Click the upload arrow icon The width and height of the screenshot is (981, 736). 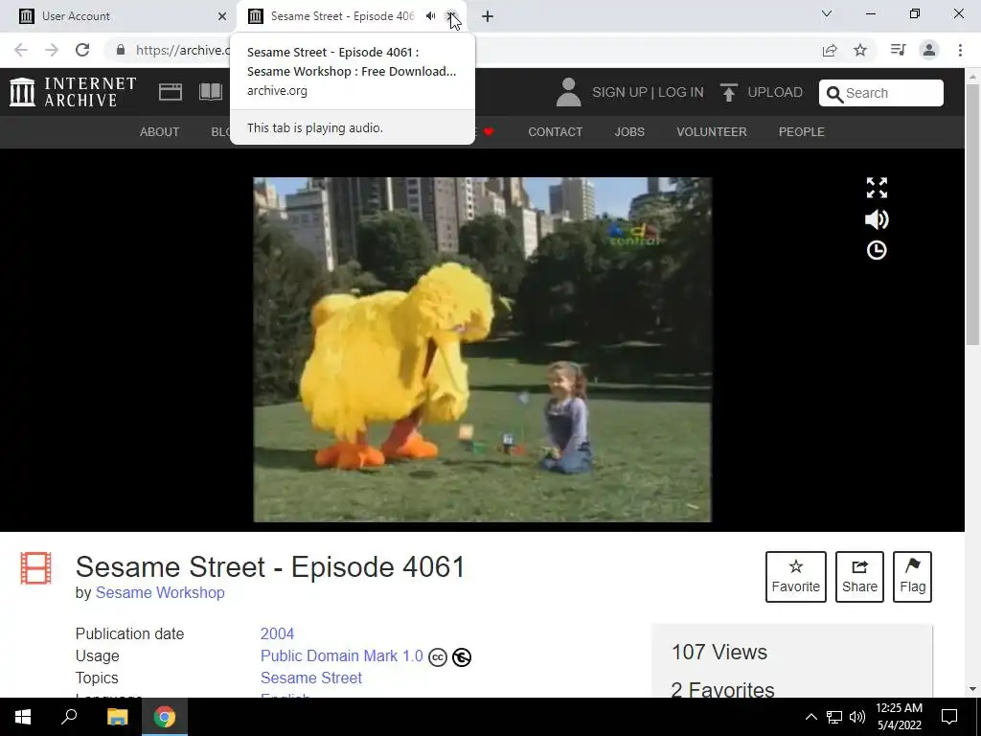[728, 93]
